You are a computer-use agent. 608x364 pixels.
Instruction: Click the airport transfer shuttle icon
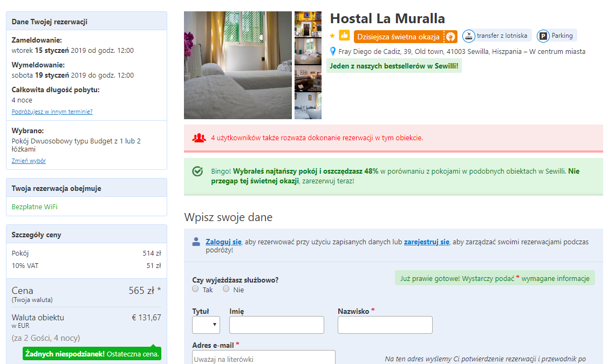[469, 36]
